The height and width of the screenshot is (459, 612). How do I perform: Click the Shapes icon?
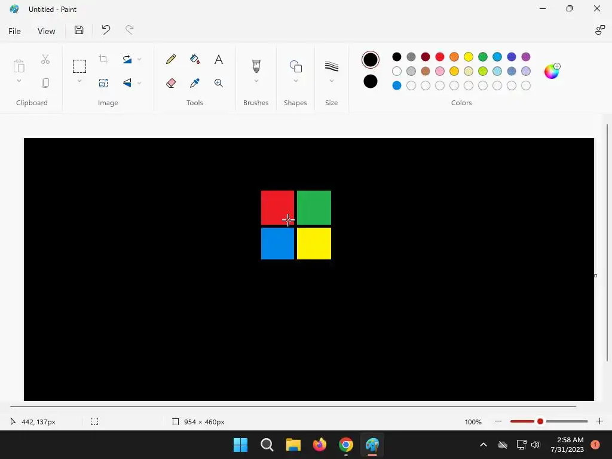tap(295, 66)
